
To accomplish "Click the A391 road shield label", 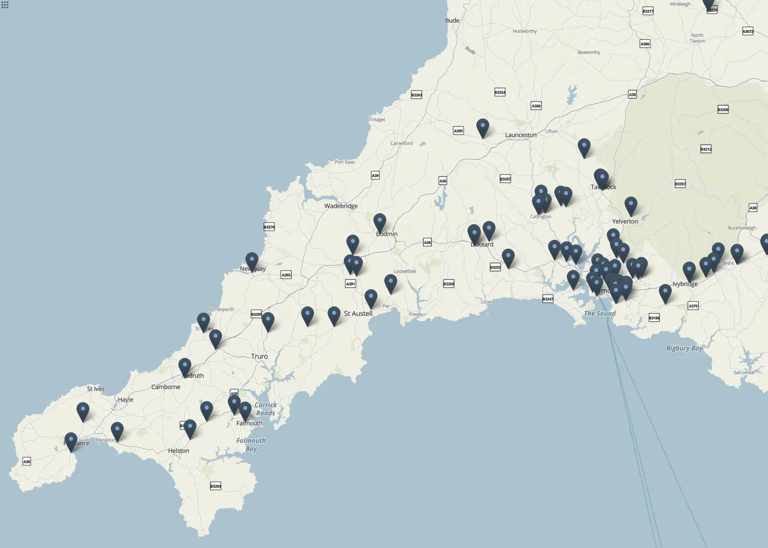I will point(350,284).
